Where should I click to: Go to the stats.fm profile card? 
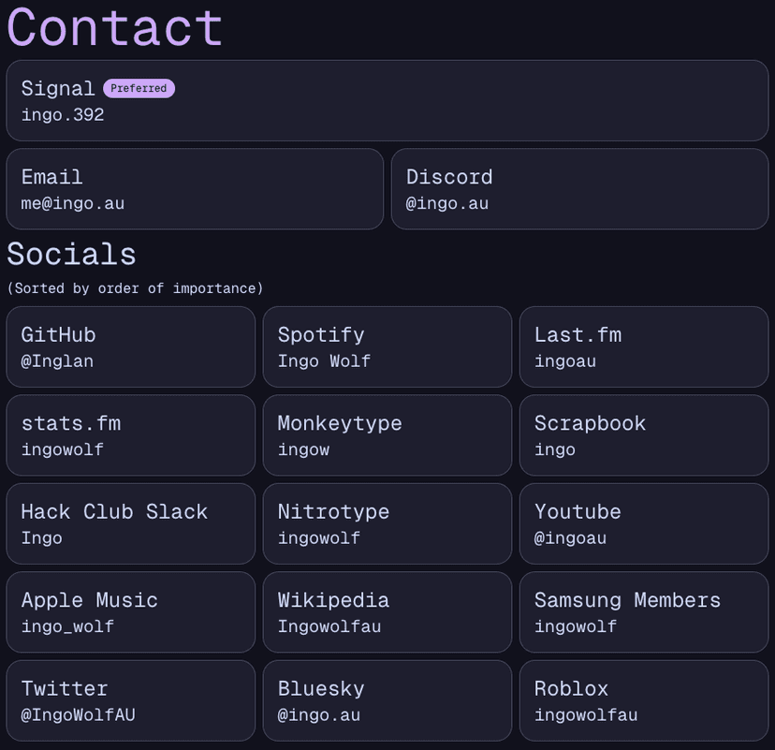[x=131, y=435]
